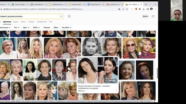Close the 'Лилия Тимерб' tab
186x104 pixels.
[28, 4]
